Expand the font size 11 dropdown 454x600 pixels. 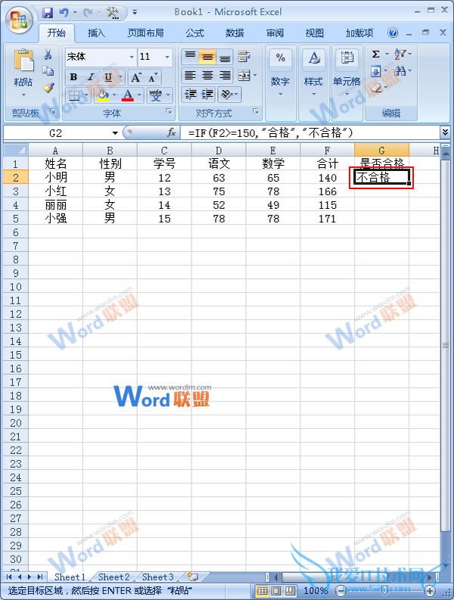point(167,57)
